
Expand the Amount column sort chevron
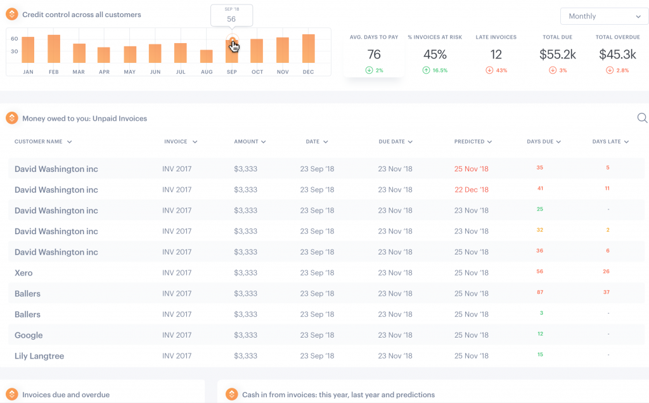coord(263,142)
